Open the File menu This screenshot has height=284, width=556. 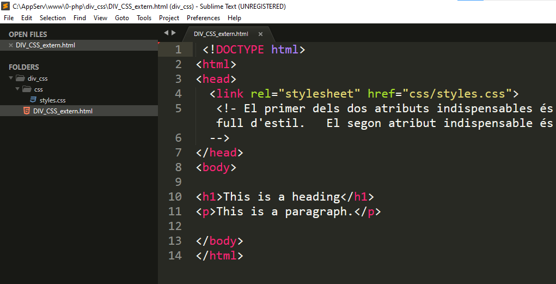9,18
